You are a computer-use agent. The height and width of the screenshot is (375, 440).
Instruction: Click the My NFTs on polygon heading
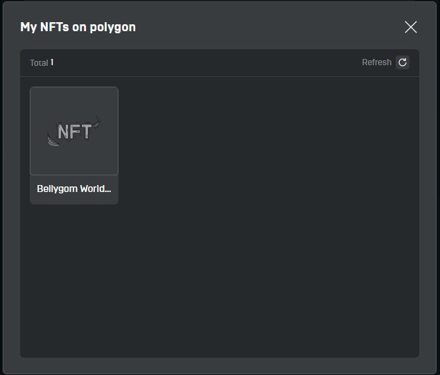(78, 27)
